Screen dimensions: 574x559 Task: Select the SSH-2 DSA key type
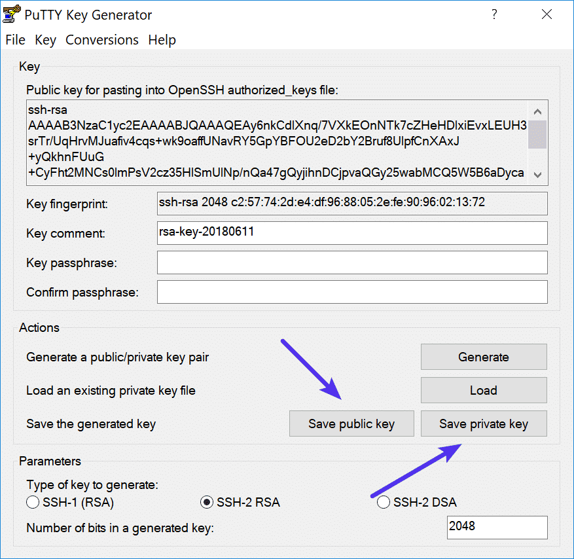tap(383, 502)
